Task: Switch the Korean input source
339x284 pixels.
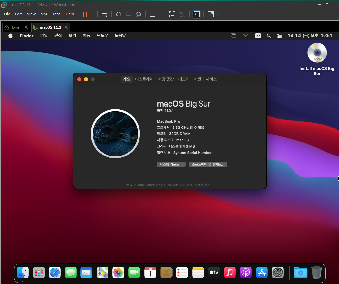Action: (258, 36)
